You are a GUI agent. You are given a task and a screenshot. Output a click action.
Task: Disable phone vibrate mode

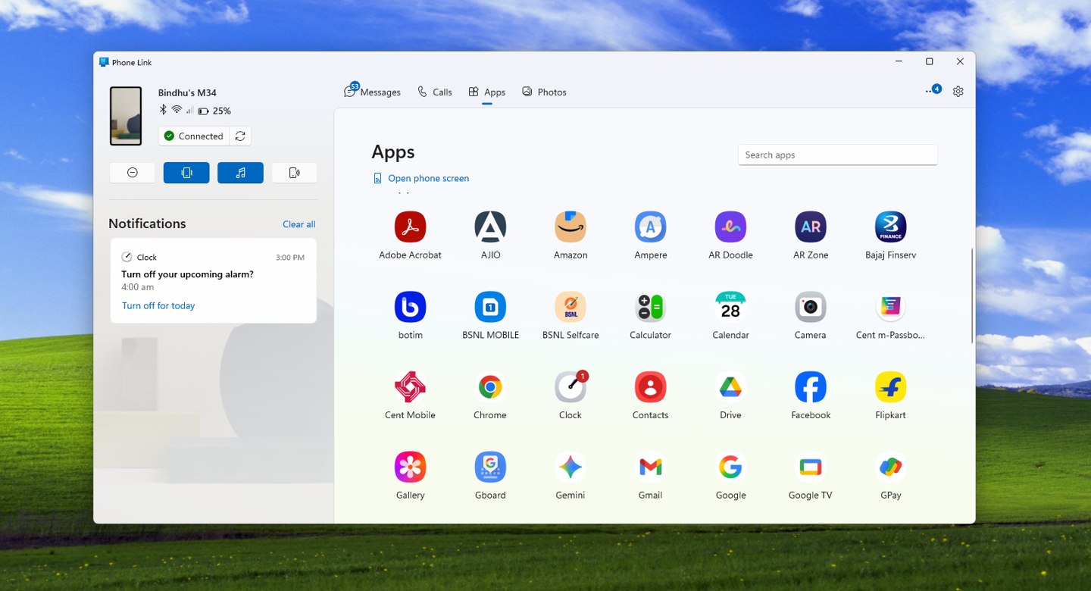tap(186, 172)
